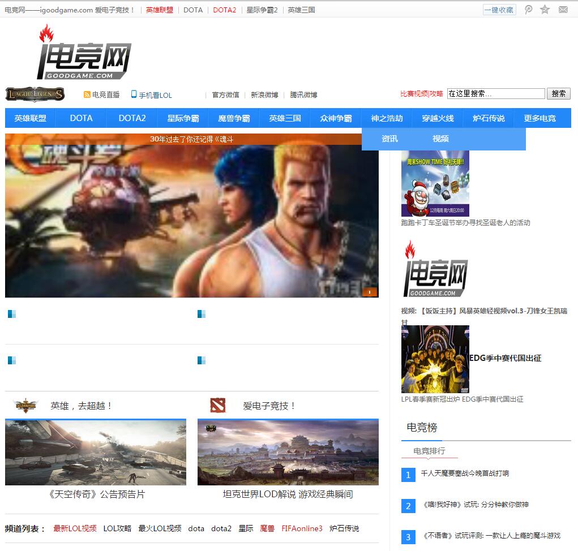578x551 pixels.
Task: Click the search input field 在这里搜索
Action: (496, 93)
